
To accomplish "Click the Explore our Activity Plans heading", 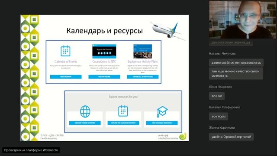I will coord(143,62).
